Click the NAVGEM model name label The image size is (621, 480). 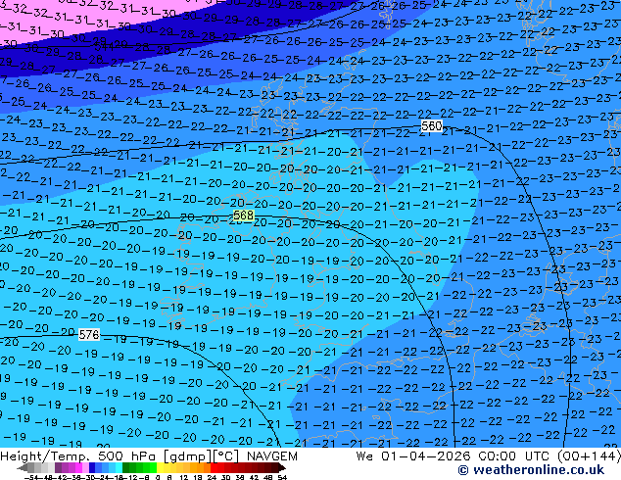(271, 456)
